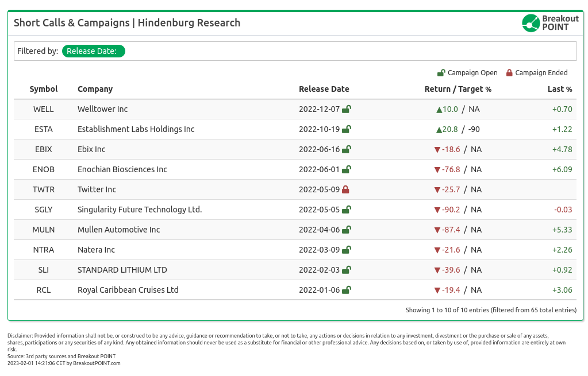Click the red closed lock for Twitter
This screenshot has height=376, width=588.
[x=346, y=189]
